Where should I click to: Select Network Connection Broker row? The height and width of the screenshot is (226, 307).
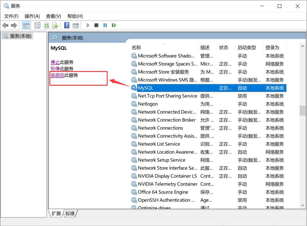[208, 120]
